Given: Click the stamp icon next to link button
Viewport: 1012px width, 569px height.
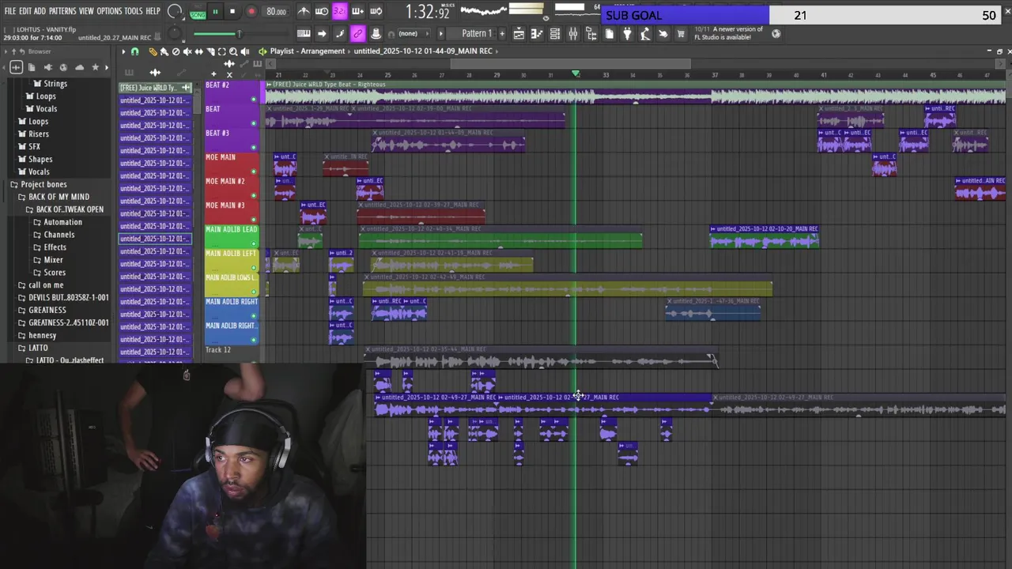Looking at the screenshot, I should point(376,34).
